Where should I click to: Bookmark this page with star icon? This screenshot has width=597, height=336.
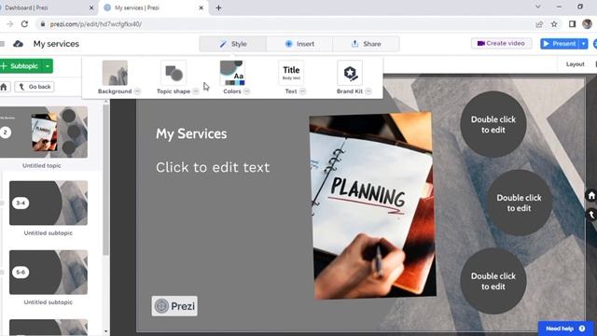tap(554, 24)
